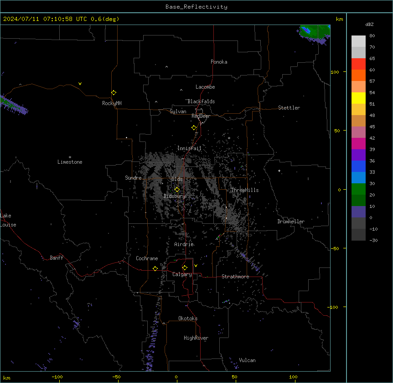
Task: Click the yellow V marker east of Calgary
Action: pos(196,266)
